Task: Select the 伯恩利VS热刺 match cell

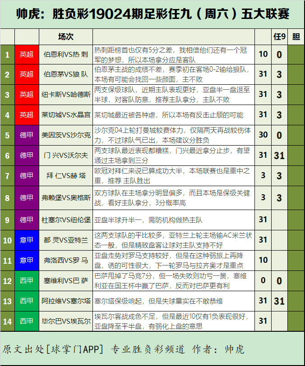Action: click(x=65, y=55)
